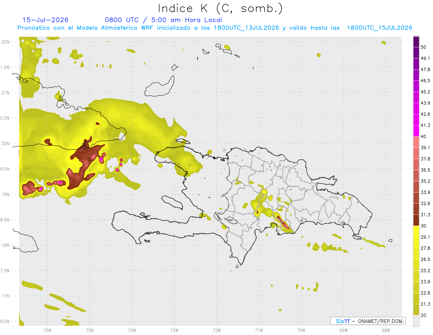Click the SisTT ONAMET/REP.DOM. credit box
Viewport: 433px width, 335px height.
click(x=368, y=321)
